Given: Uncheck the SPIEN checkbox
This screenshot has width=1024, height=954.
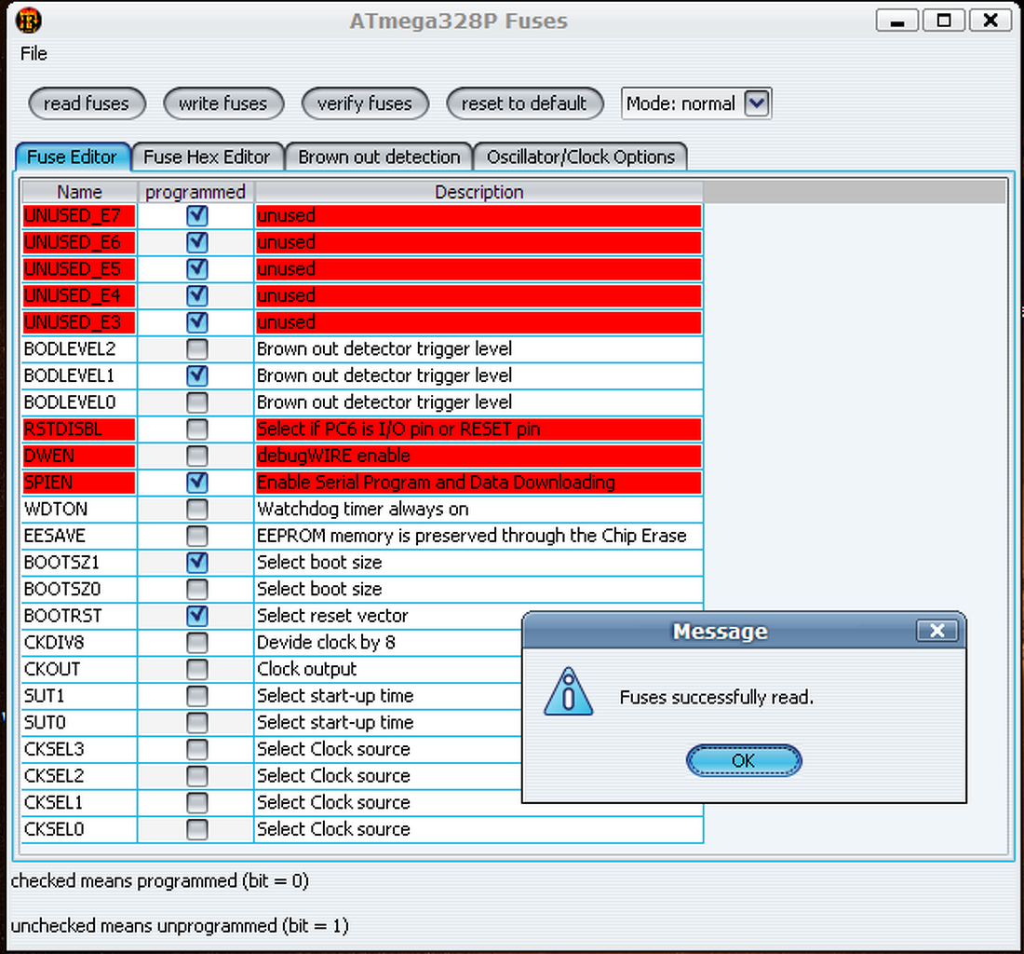Looking at the screenshot, I should click(x=196, y=483).
